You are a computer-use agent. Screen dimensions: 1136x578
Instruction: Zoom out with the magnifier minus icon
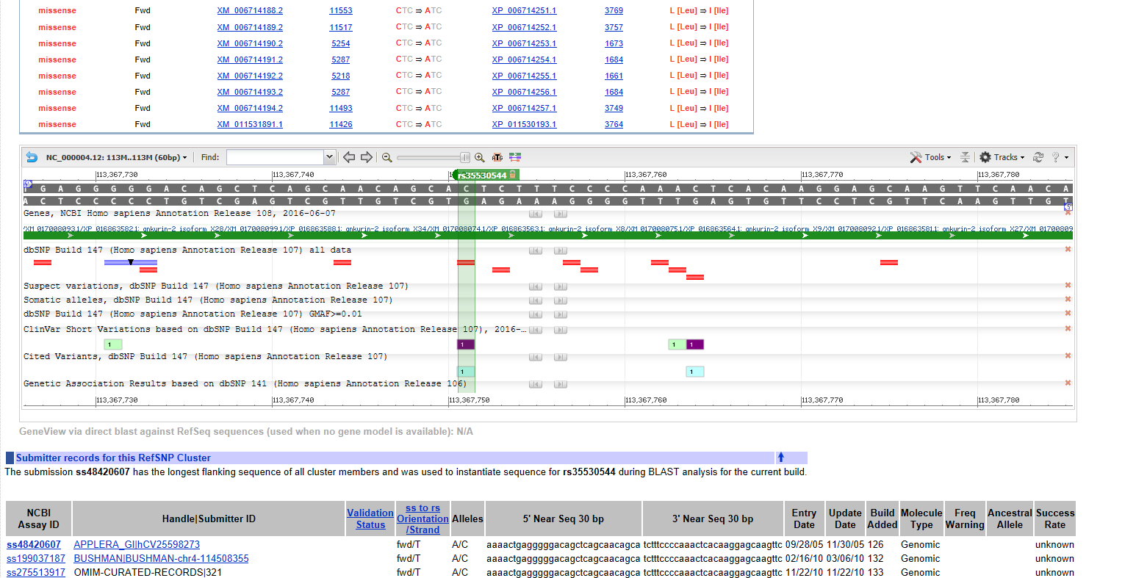[x=387, y=157]
